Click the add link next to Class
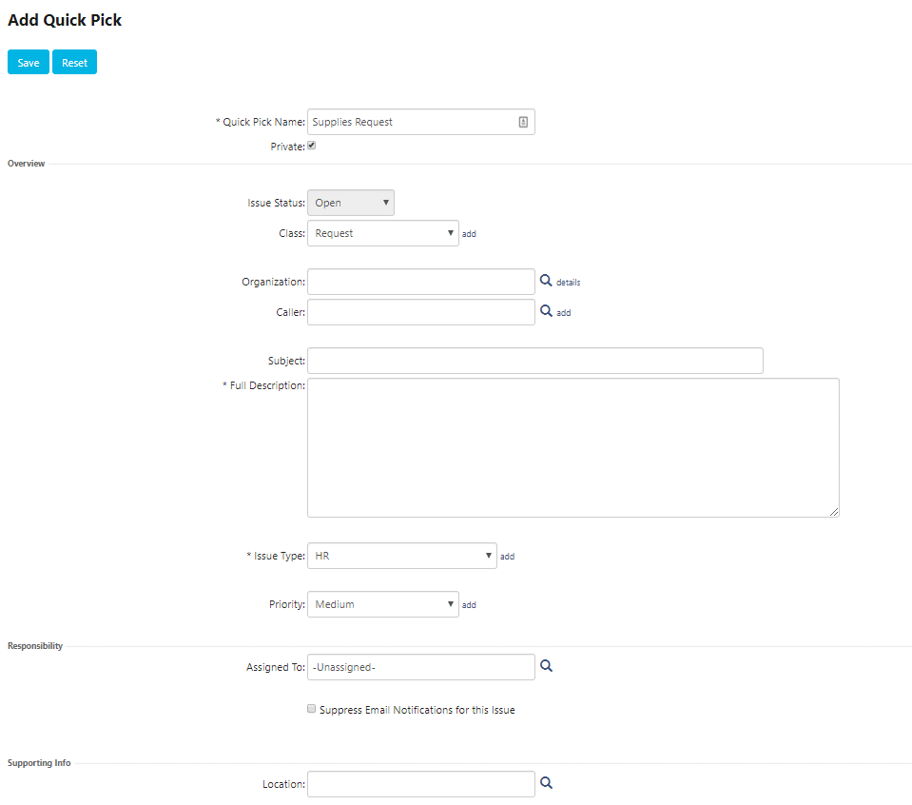Screen dimensions: 912x805 click(469, 234)
